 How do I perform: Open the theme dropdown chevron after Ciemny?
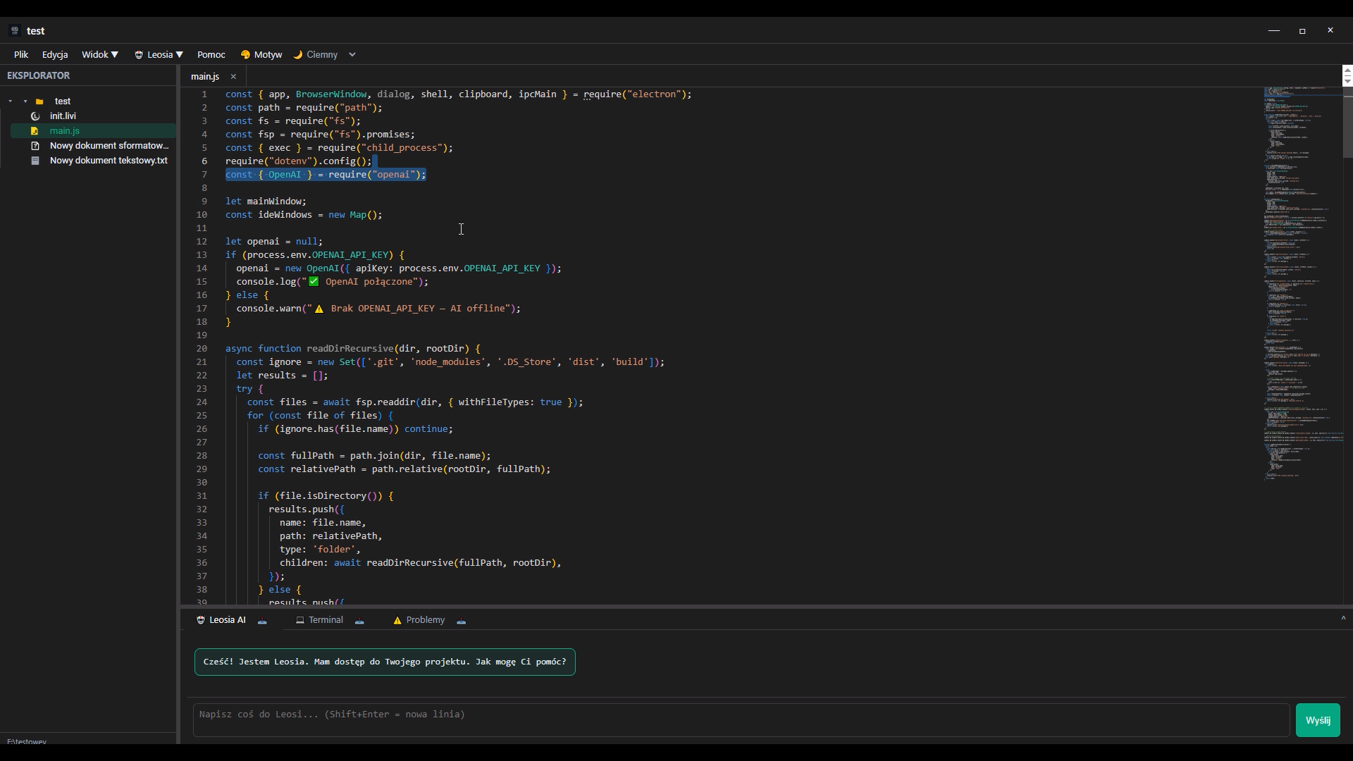[x=351, y=54]
